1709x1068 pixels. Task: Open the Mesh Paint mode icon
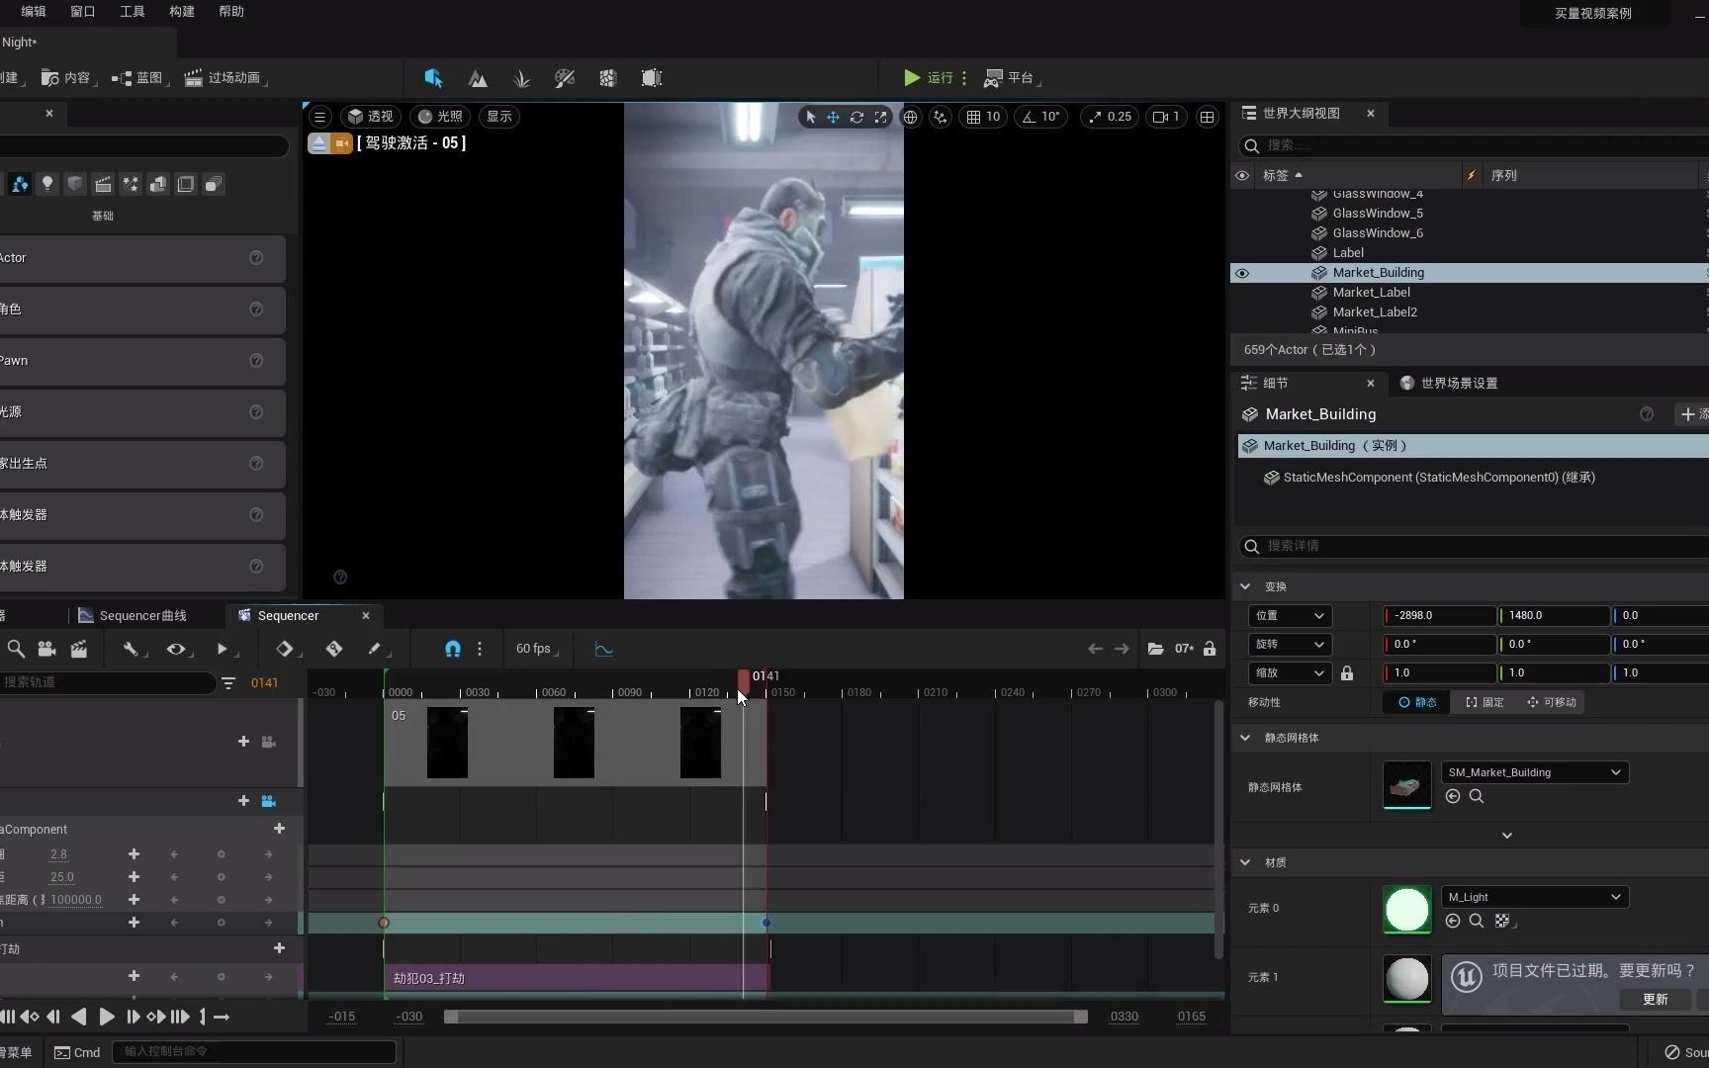click(x=565, y=78)
